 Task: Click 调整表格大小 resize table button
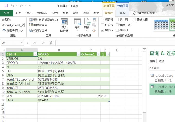13,30
